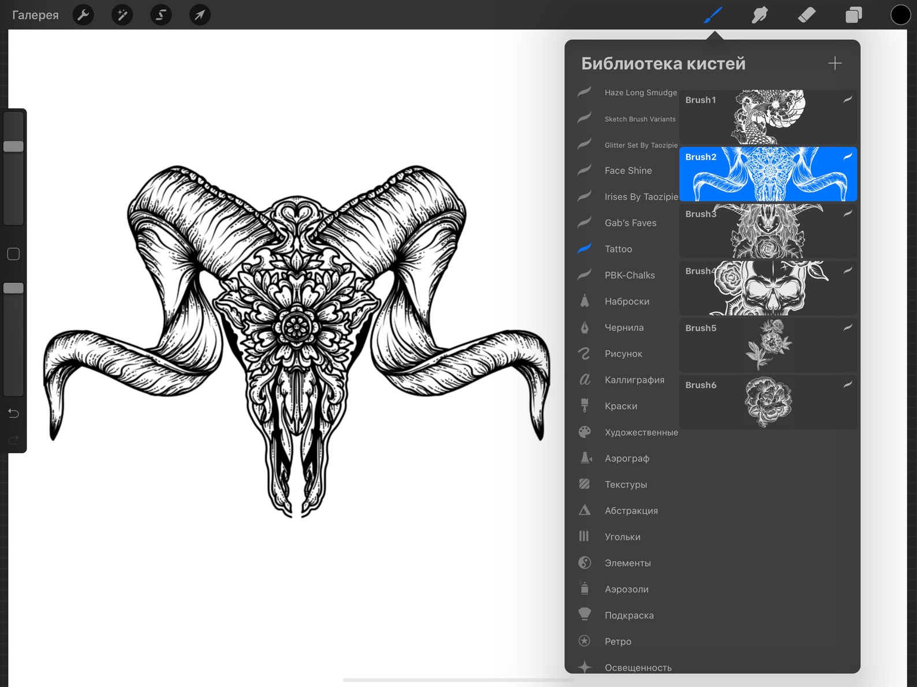
Task: Click the redo arrow in sidebar
Action: (x=14, y=440)
